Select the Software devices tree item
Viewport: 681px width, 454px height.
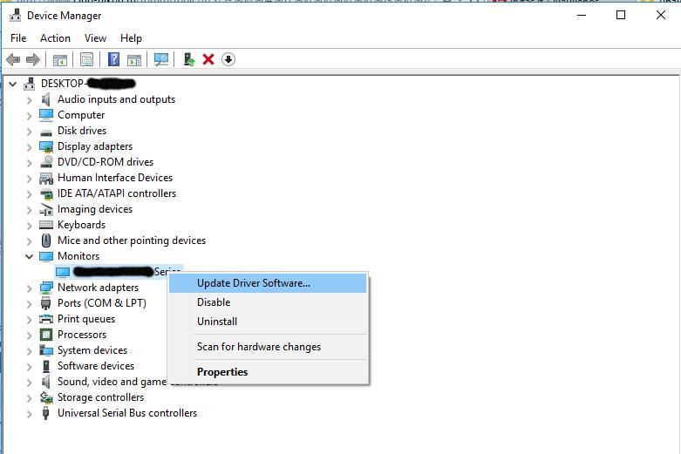96,366
